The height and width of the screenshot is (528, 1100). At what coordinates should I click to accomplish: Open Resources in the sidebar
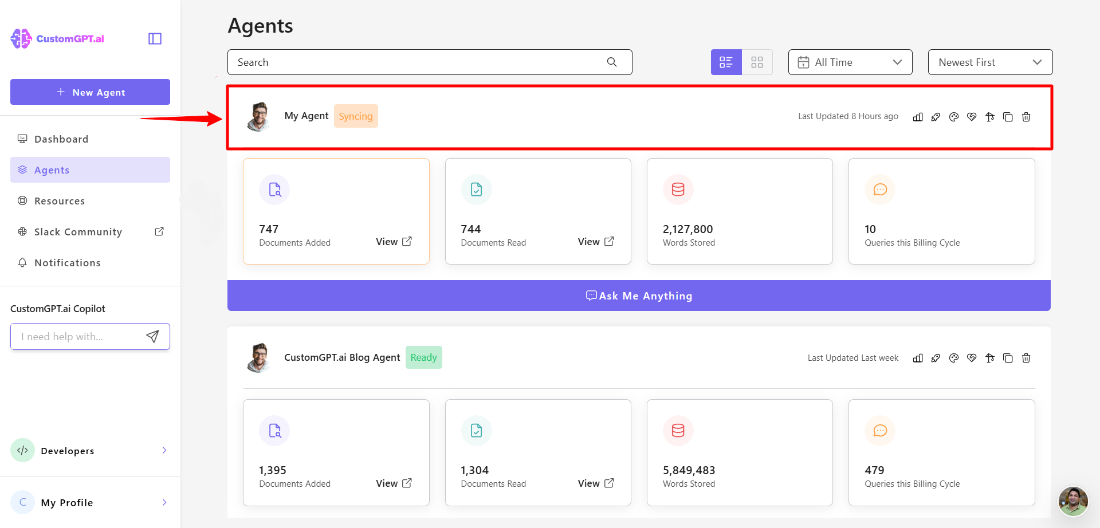click(x=90, y=201)
